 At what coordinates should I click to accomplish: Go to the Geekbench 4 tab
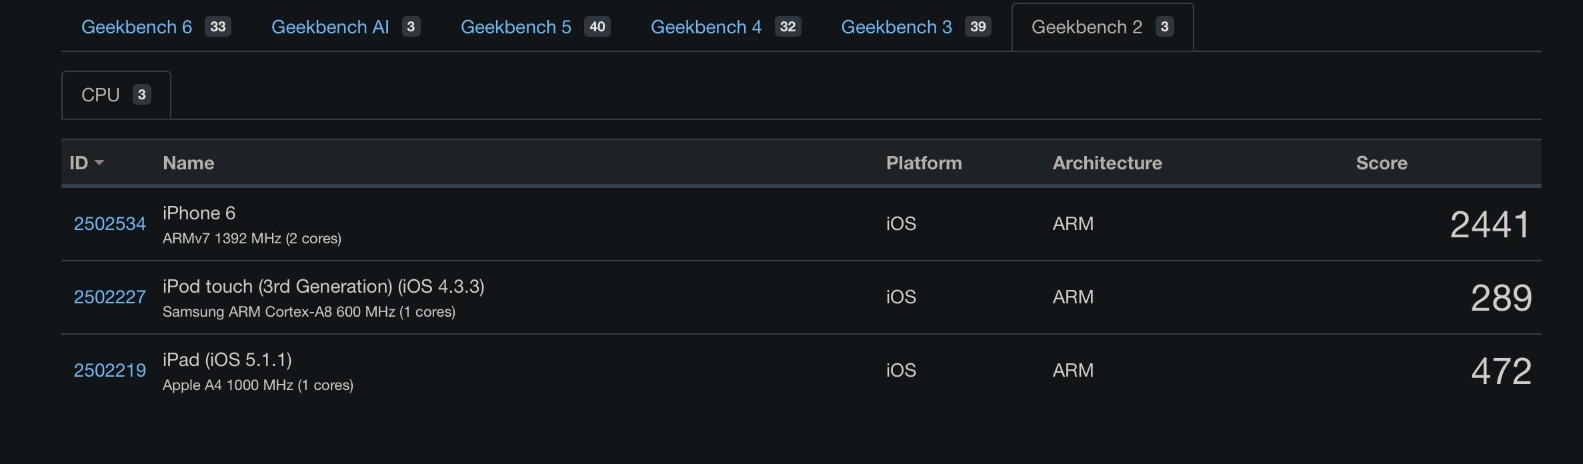725,27
